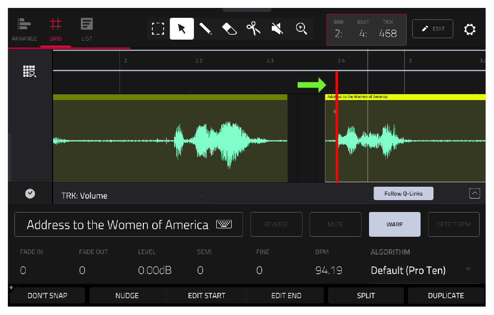The height and width of the screenshot is (315, 494).
Task: Toggle the Warp button
Action: (394, 224)
